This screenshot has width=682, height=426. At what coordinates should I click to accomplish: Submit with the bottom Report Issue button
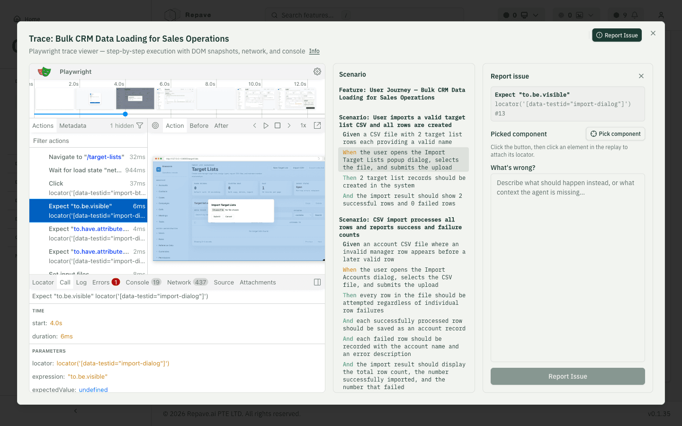coord(568,376)
